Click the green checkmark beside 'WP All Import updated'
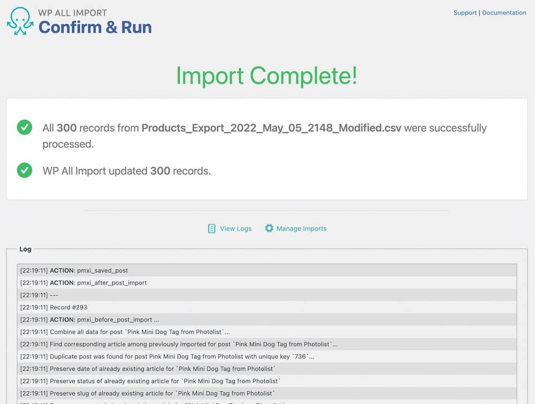 [25, 170]
